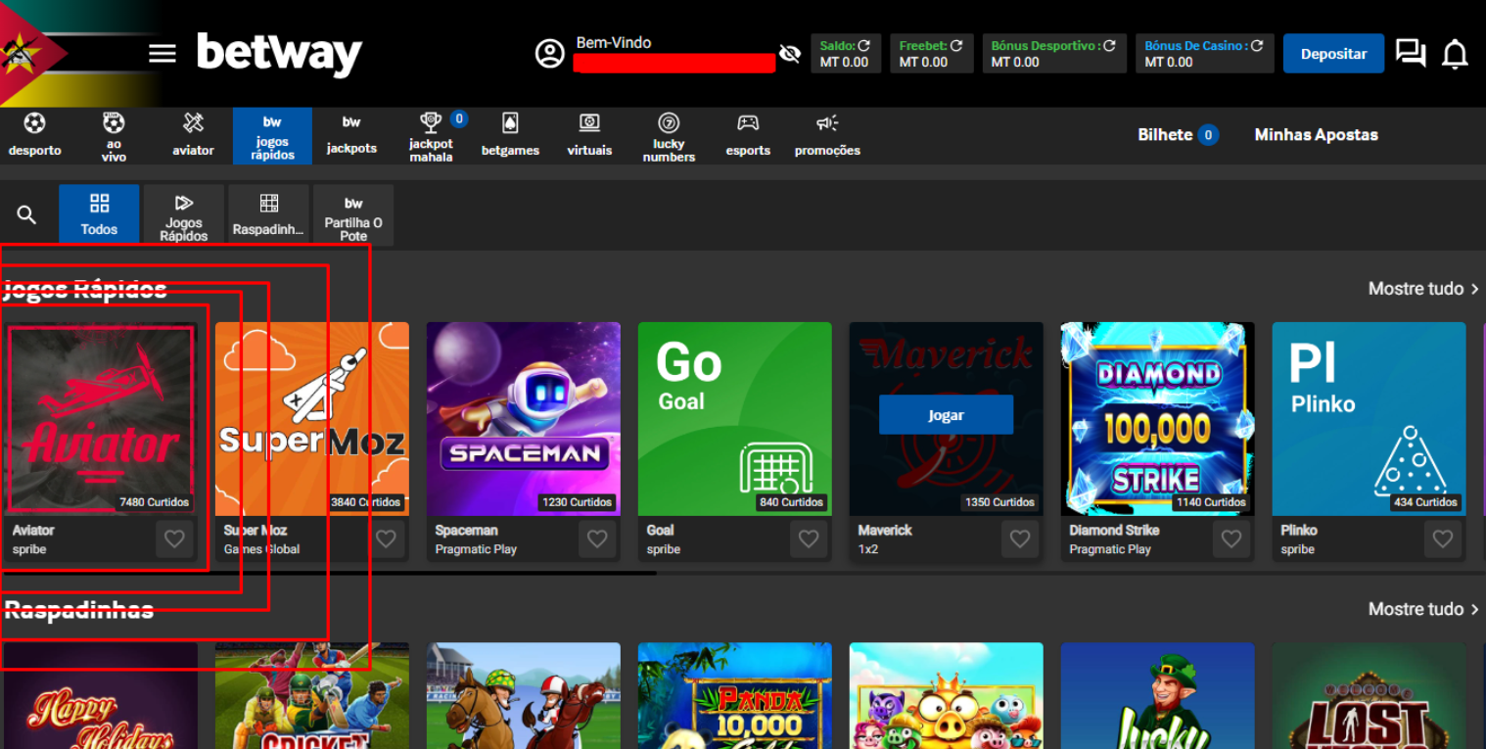Screen dimensions: 1486x749
Task: Open Minhas Apostas
Action: 1316,135
